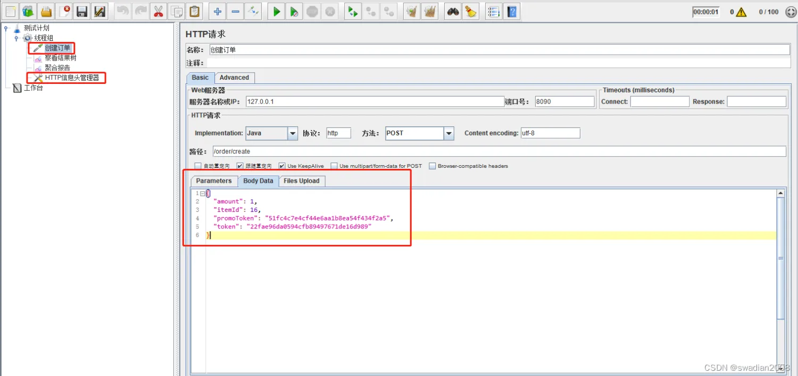Click the Content encoding field utf-8

pyautogui.click(x=550, y=133)
